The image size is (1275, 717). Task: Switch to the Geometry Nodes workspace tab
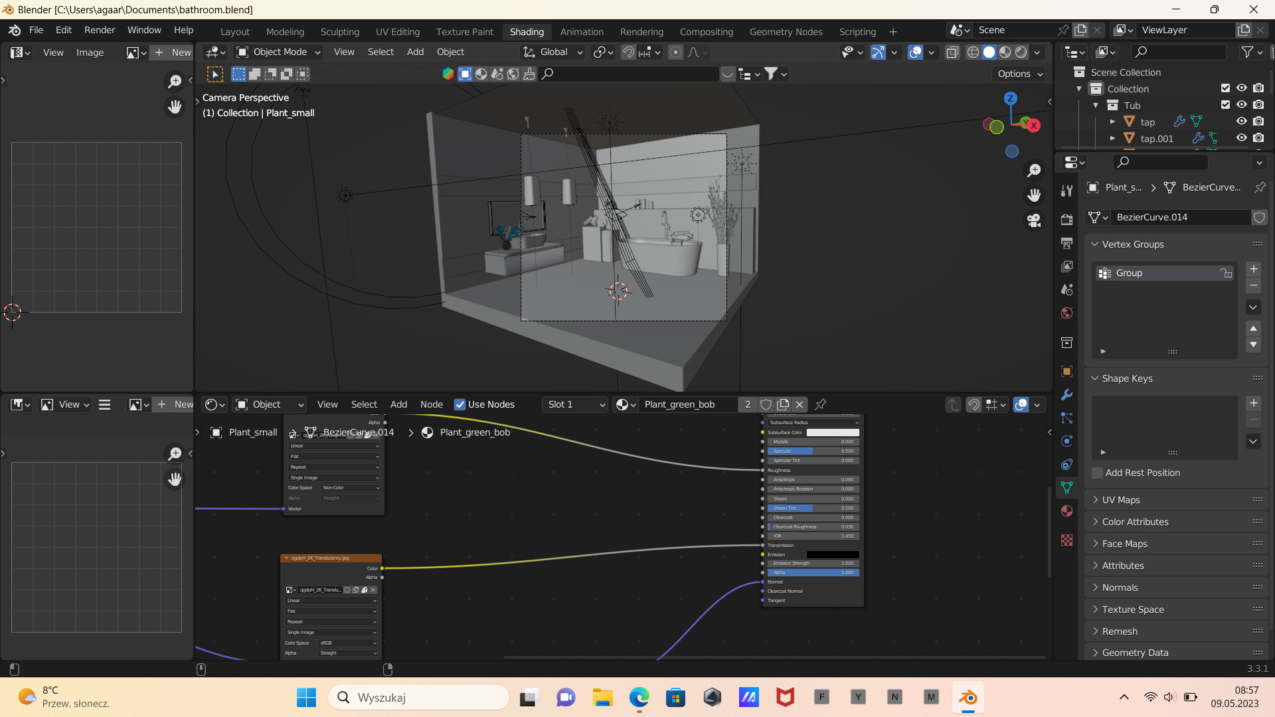tap(786, 31)
